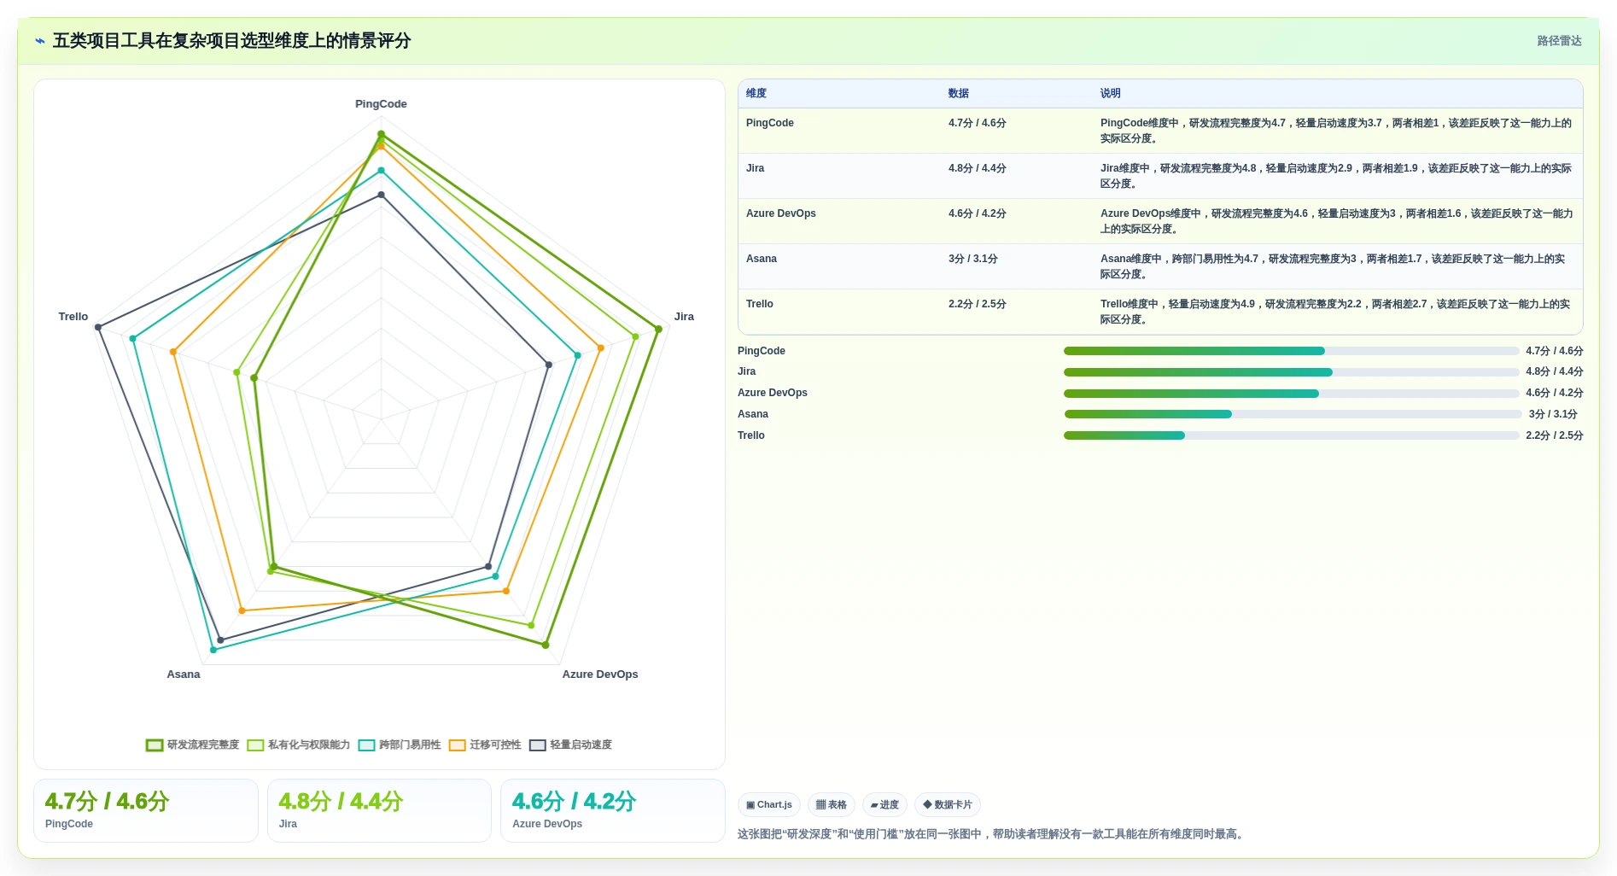Select Azure DevOps in the table's first column

click(781, 213)
